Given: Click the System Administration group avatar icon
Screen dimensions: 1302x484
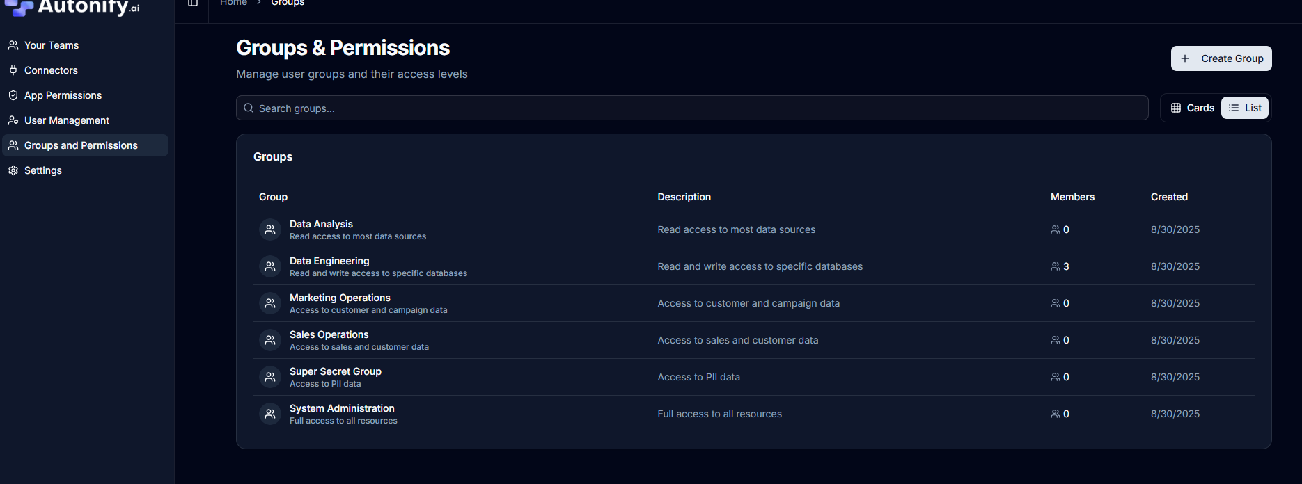Looking at the screenshot, I should pyautogui.click(x=270, y=414).
